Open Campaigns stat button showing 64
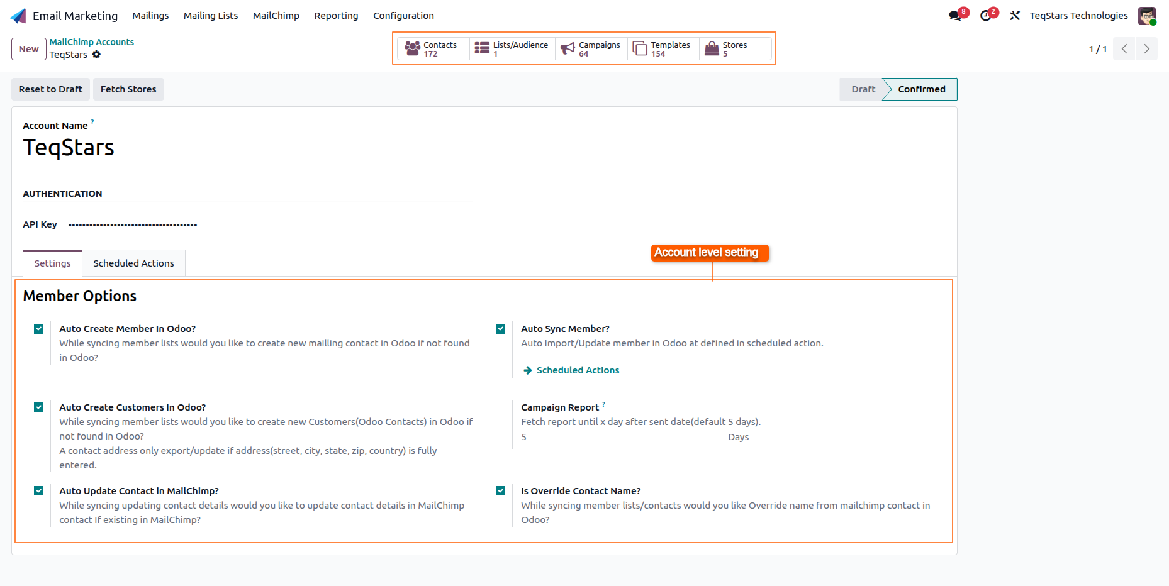Viewport: 1169px width, 586px height. pos(591,49)
